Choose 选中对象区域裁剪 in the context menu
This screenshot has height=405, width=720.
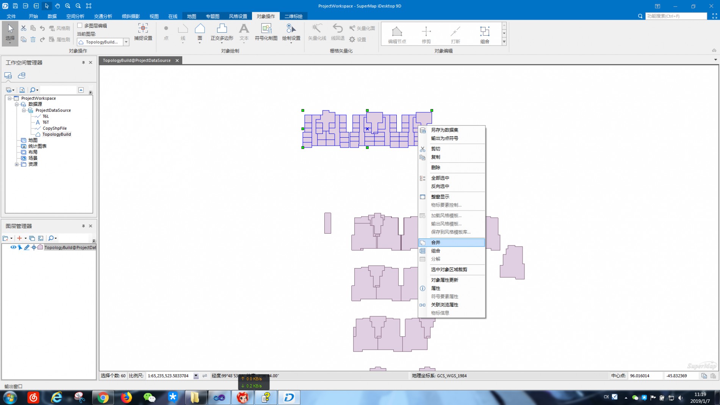click(451, 269)
